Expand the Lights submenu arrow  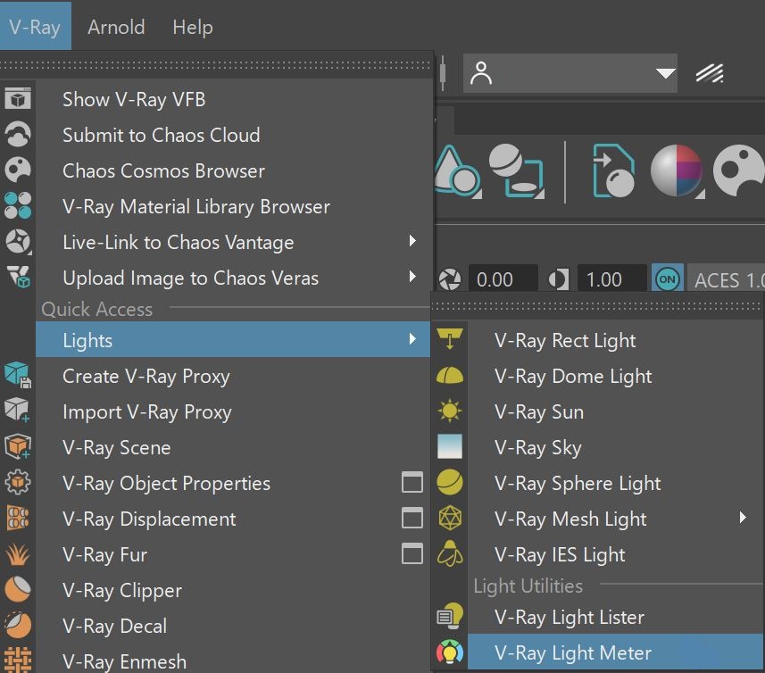pyautogui.click(x=412, y=339)
